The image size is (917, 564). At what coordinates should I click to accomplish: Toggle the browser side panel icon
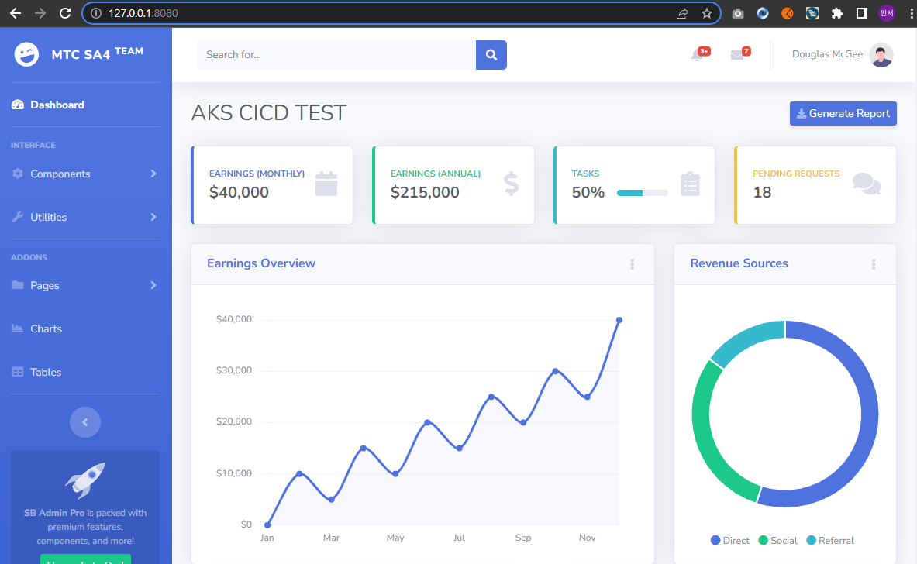click(861, 13)
